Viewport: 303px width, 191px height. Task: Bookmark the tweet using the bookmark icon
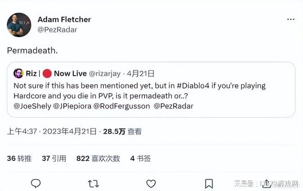[x=208, y=183]
